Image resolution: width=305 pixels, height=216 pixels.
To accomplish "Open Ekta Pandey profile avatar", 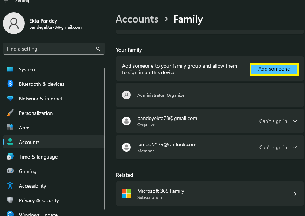I will coord(14,23).
